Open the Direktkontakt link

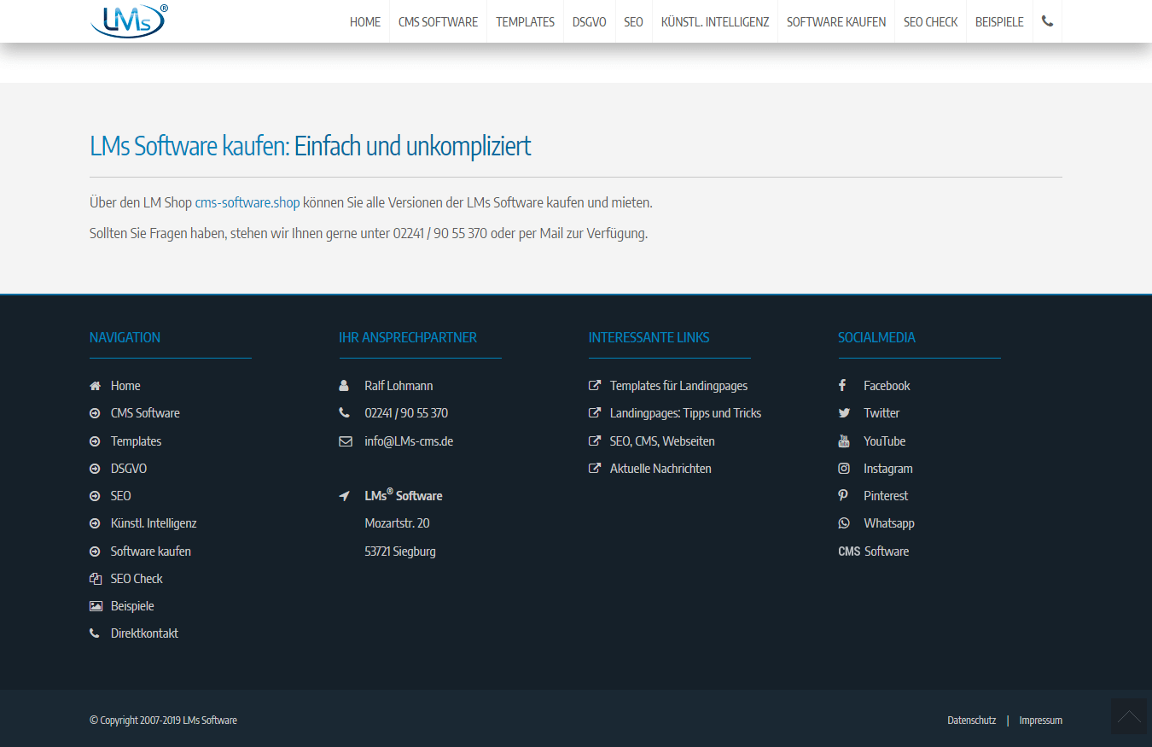(x=144, y=633)
